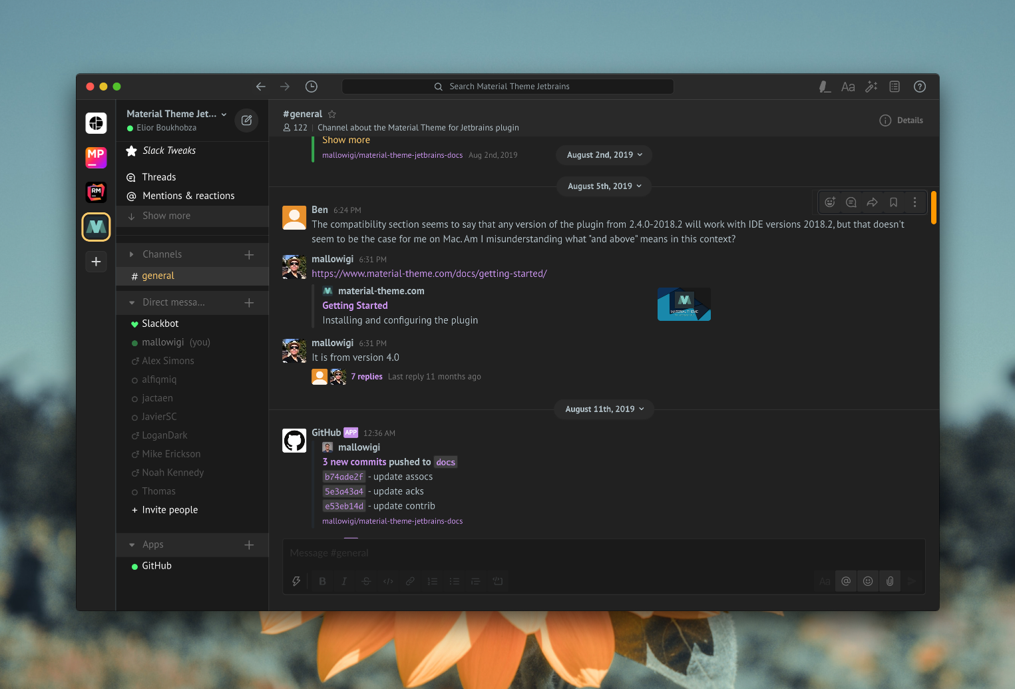Compose a new message with pencil icon

[x=246, y=120]
